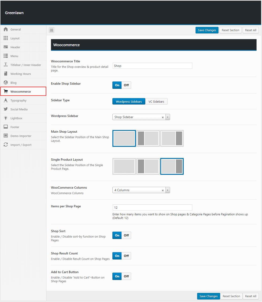This screenshot has width=262, height=302.
Task: Click the globe icon beside Blog
Action: [6, 83]
